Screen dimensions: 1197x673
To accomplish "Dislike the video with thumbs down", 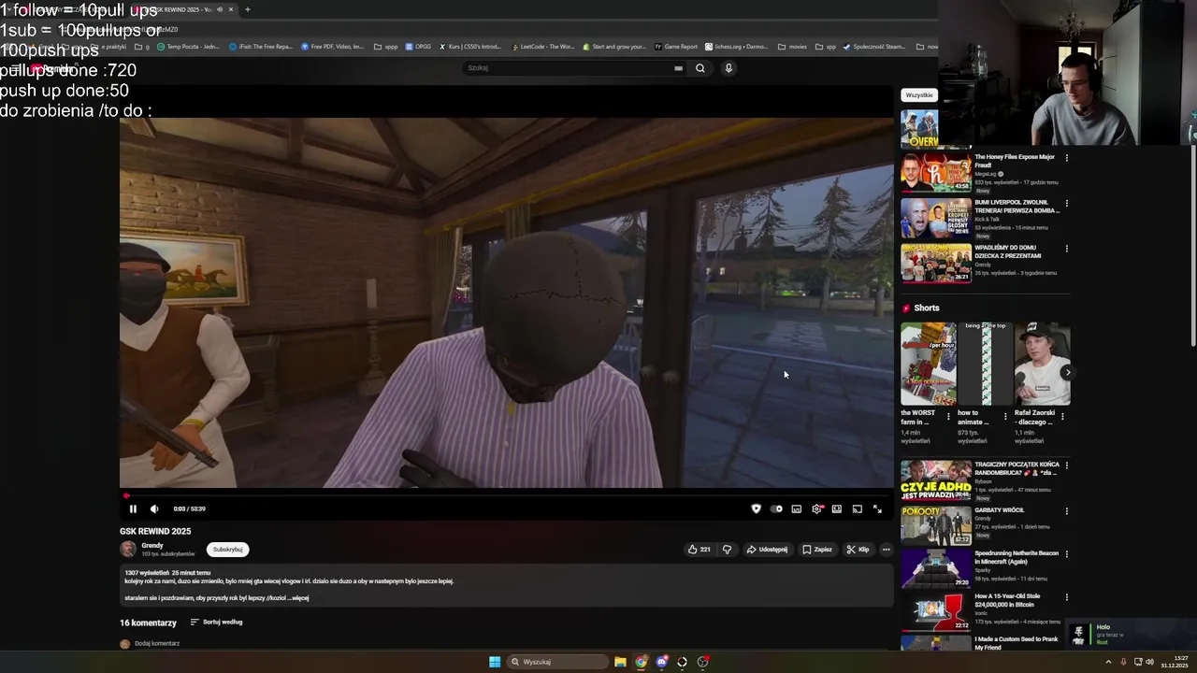I will point(727,550).
